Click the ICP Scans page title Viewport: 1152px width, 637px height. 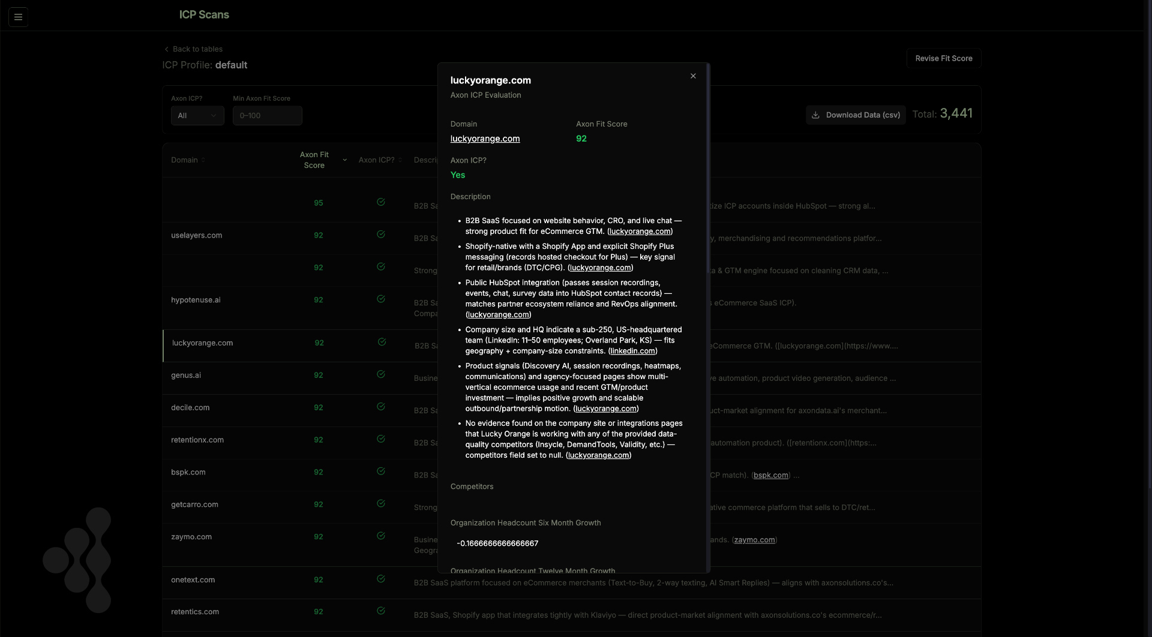coord(204,15)
